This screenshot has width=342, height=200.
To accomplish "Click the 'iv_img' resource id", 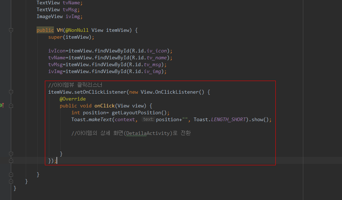I will tap(152, 72).
